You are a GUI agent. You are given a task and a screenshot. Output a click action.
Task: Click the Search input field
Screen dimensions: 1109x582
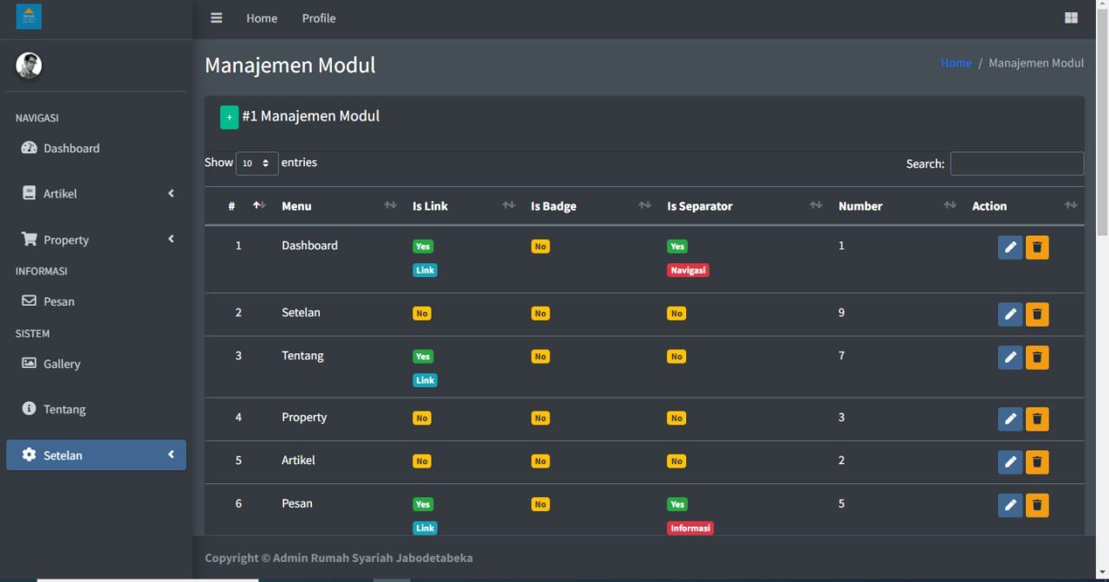1016,164
